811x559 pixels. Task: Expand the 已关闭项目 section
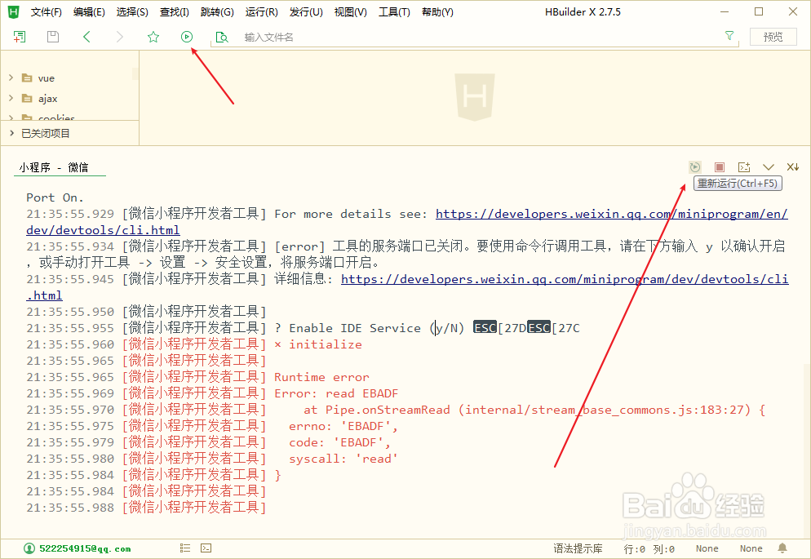pos(11,133)
